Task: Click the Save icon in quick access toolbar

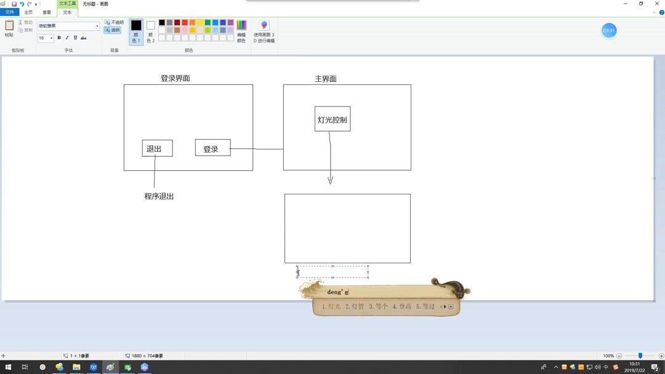Action: (x=14, y=4)
